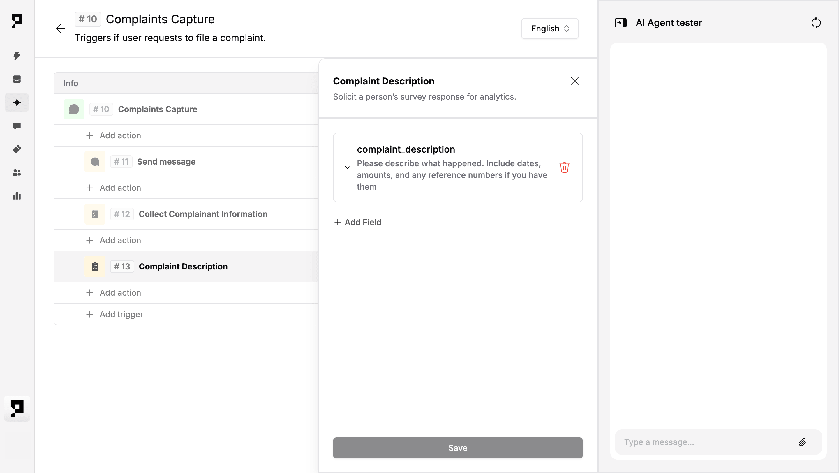The height and width of the screenshot is (473, 839).
Task: Open the contacts people sidebar icon
Action: tap(17, 173)
